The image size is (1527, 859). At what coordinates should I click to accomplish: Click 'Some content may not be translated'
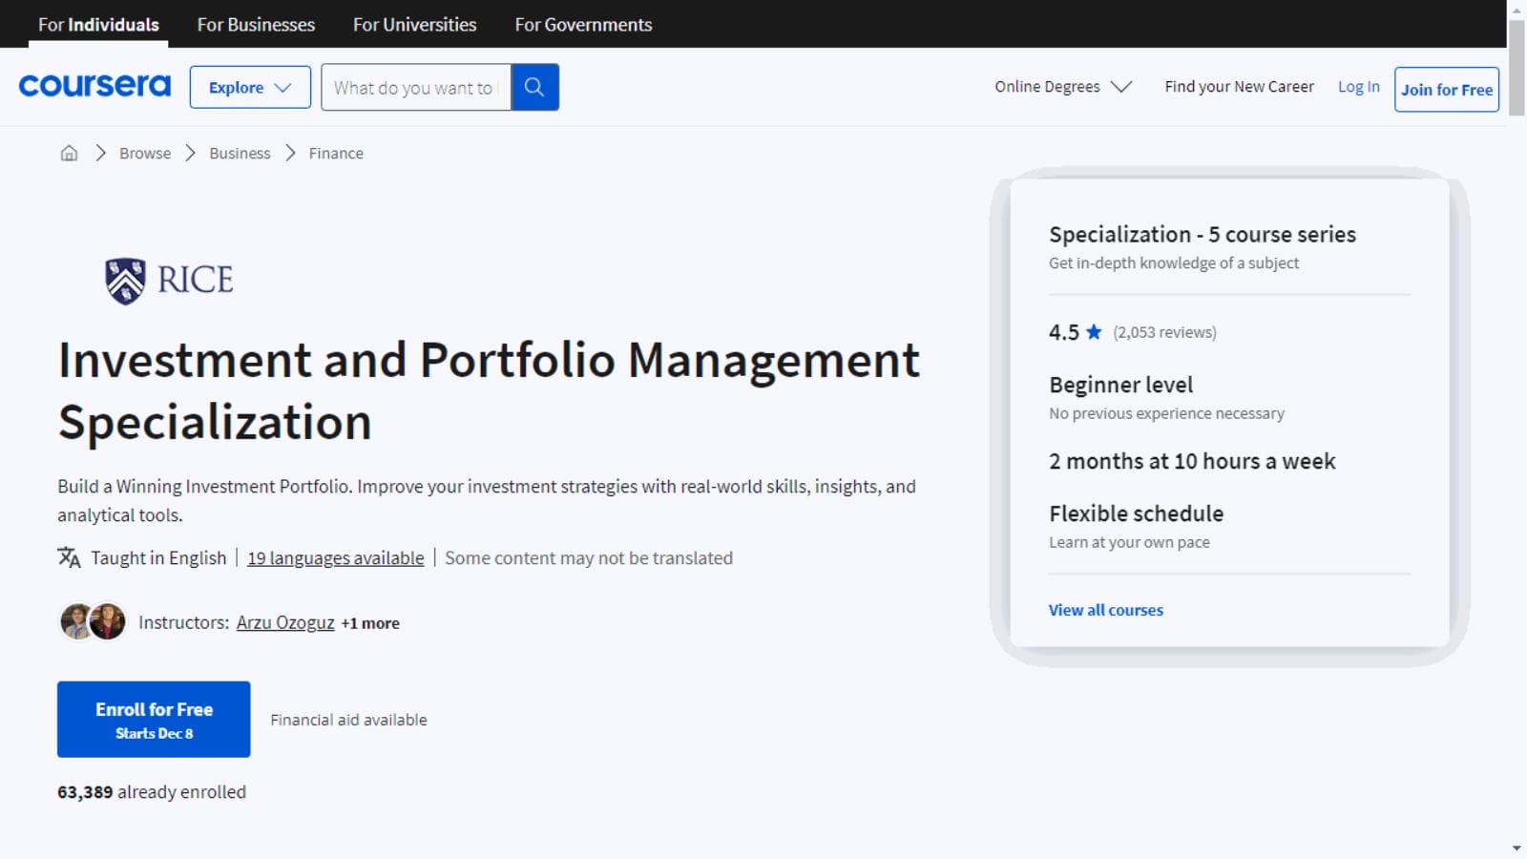pyautogui.click(x=589, y=557)
